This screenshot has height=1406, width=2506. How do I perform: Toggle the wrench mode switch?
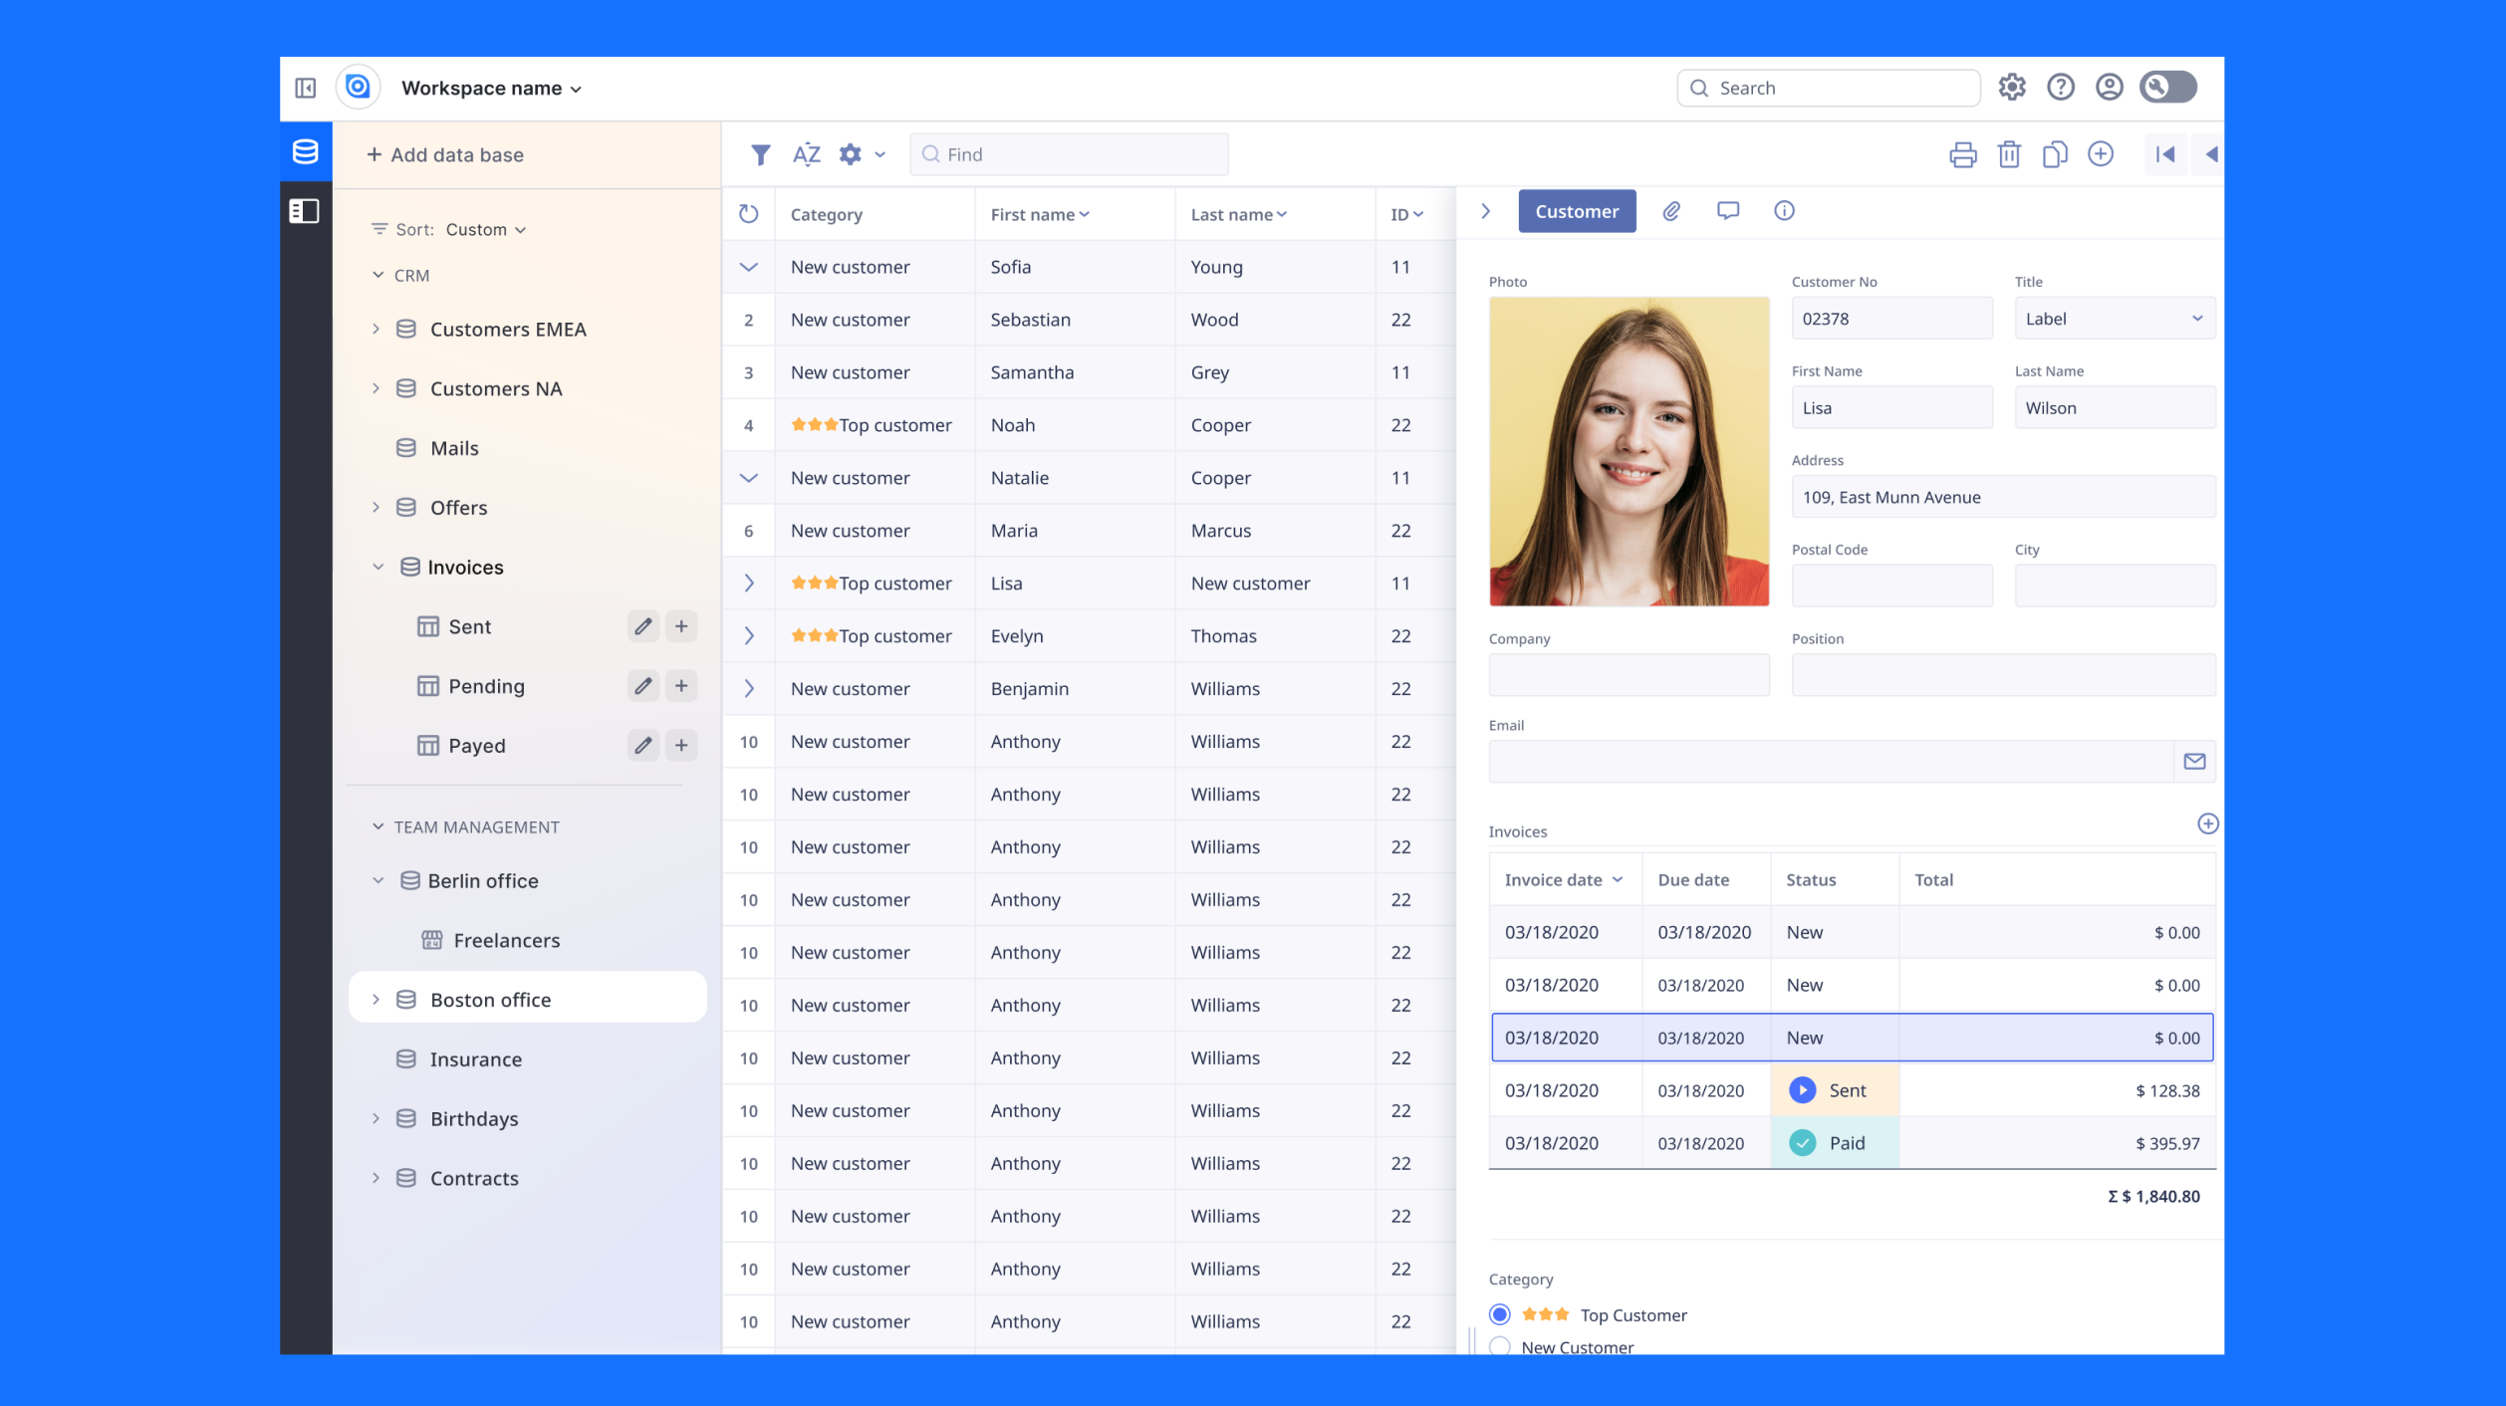(x=2168, y=88)
